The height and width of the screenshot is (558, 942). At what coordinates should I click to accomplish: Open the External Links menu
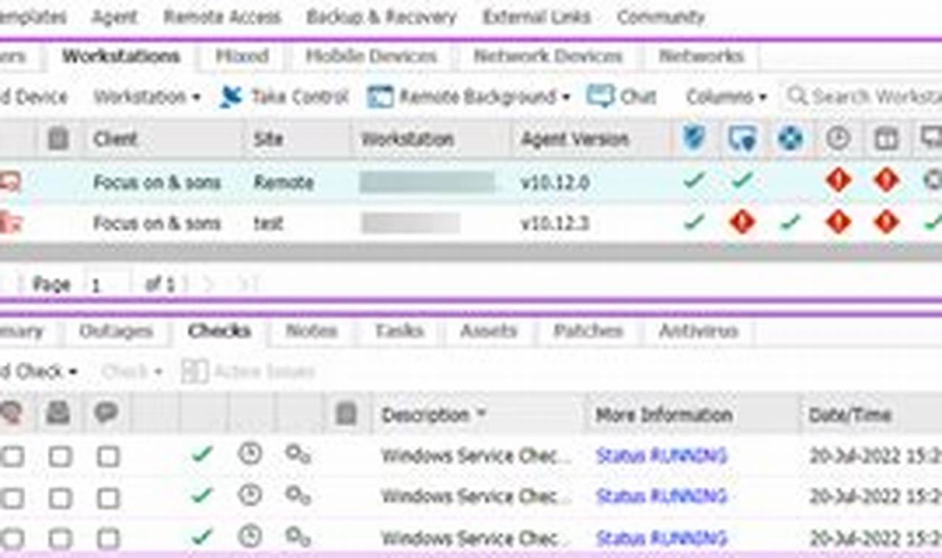[x=536, y=17]
